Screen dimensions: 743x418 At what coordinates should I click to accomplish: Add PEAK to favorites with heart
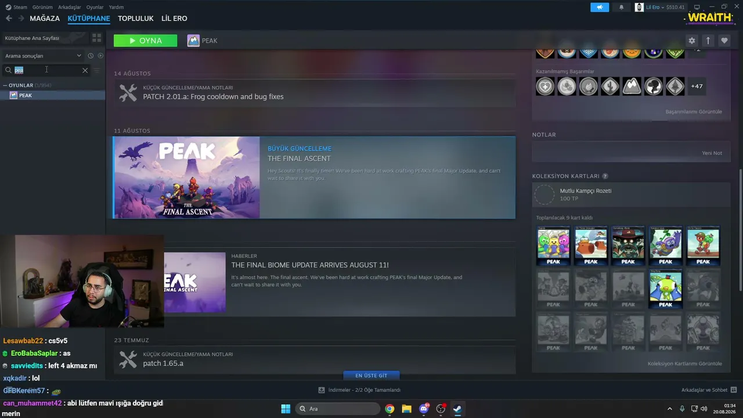coord(724,41)
